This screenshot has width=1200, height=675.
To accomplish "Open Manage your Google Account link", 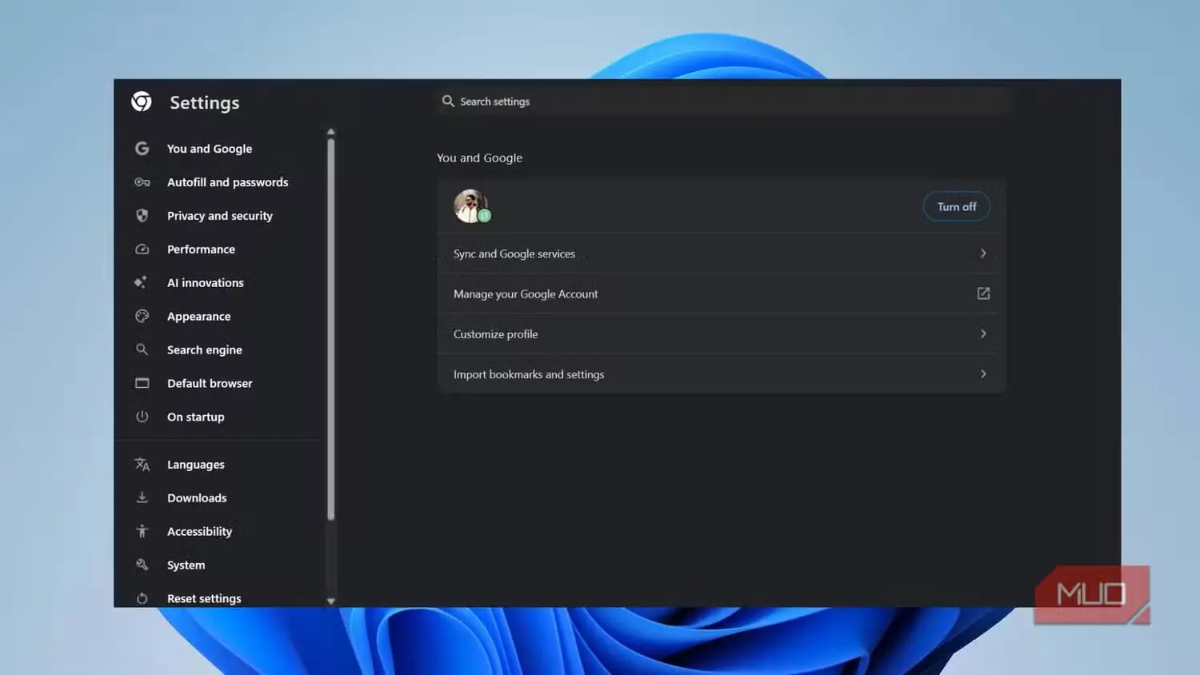I will coord(722,294).
